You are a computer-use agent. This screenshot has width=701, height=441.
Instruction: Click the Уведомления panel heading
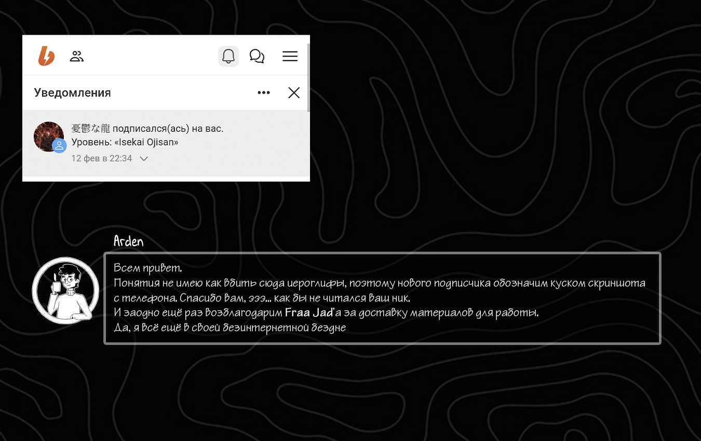[x=72, y=93]
